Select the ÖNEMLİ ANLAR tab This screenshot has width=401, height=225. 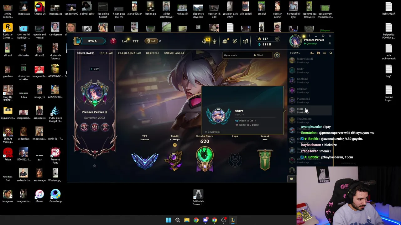pyautogui.click(x=174, y=53)
